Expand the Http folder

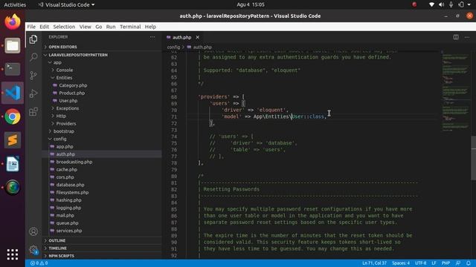[61, 116]
